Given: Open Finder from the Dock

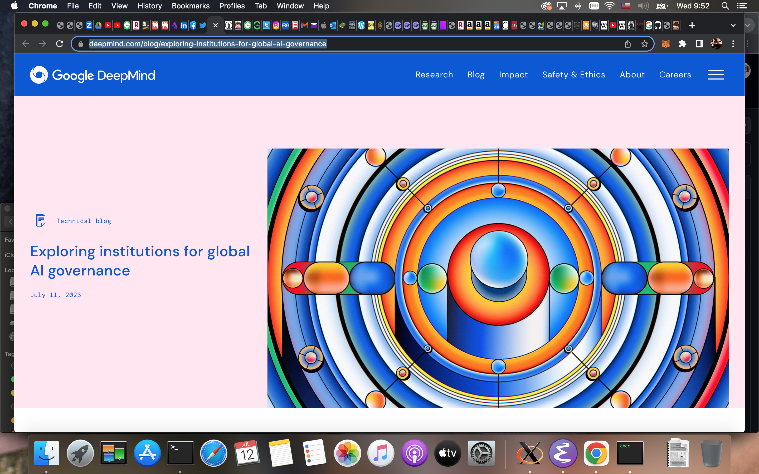Looking at the screenshot, I should tap(46, 453).
